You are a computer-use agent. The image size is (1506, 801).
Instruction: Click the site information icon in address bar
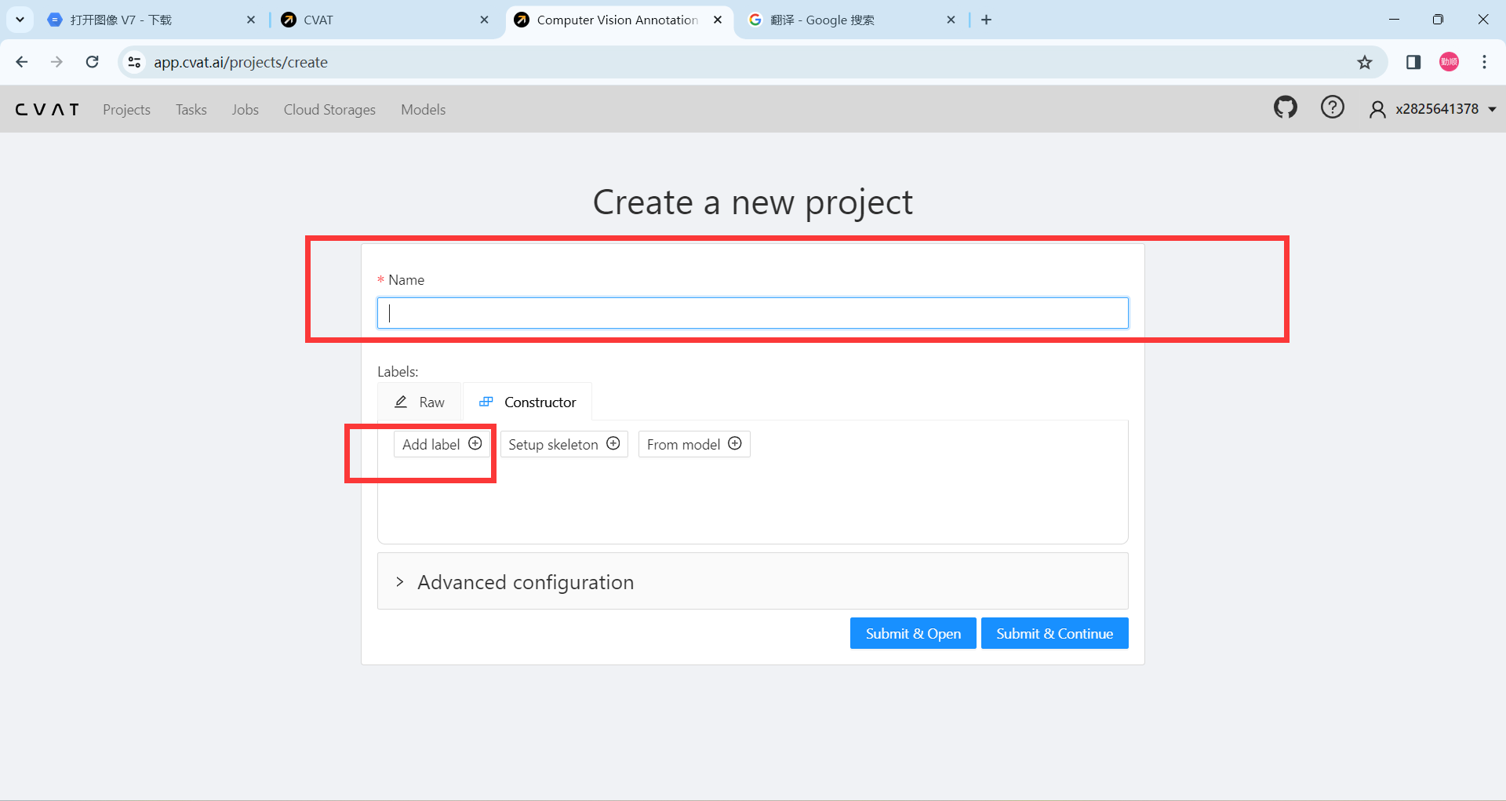[x=135, y=62]
